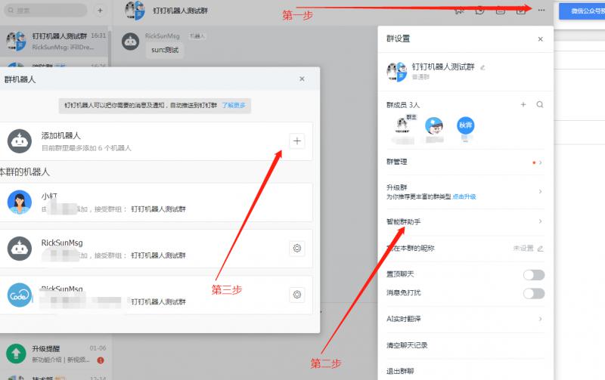Viewport: 605px width, 380px height.
Task: Click 清空聊天记录
Action: pos(407,345)
